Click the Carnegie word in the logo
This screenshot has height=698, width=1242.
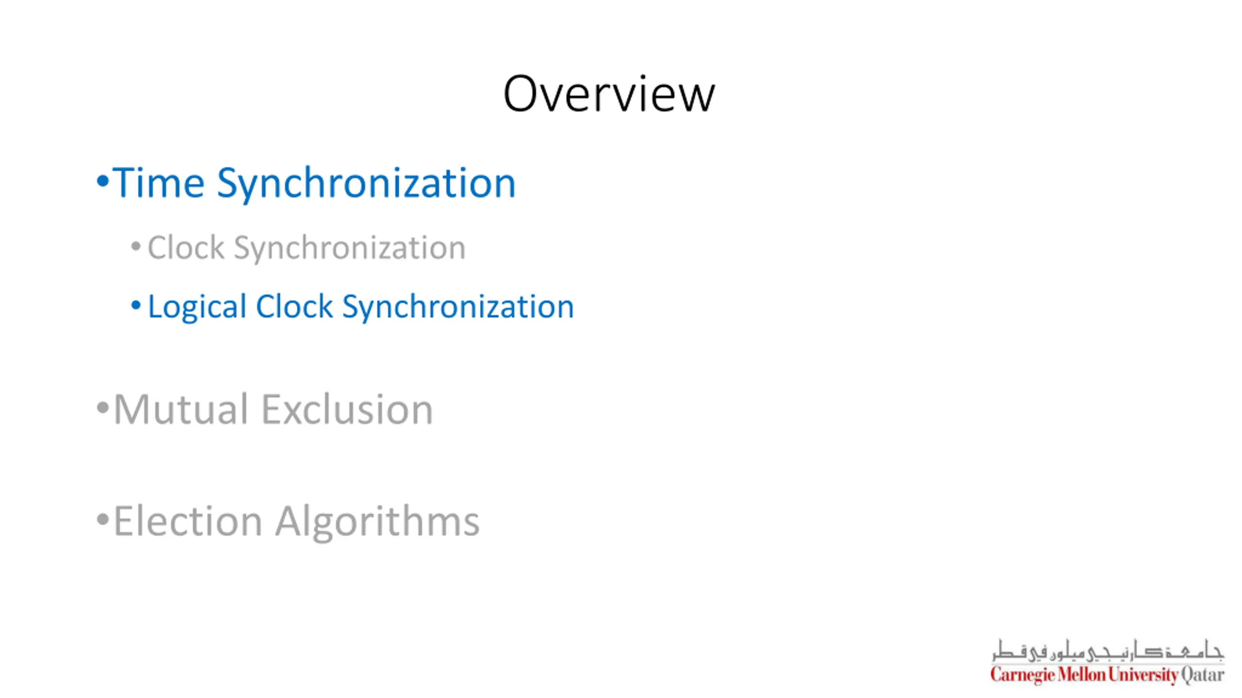(x=1023, y=675)
